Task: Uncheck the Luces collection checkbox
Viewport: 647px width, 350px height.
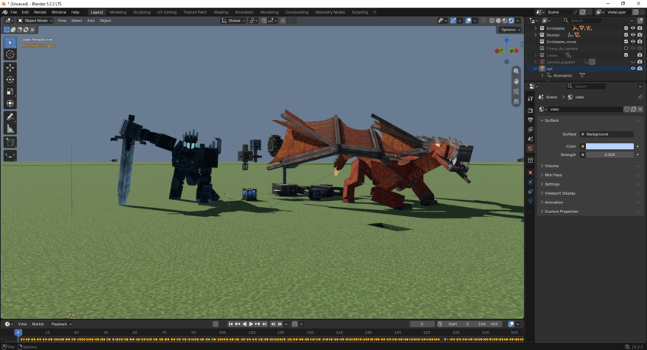Action: point(626,55)
